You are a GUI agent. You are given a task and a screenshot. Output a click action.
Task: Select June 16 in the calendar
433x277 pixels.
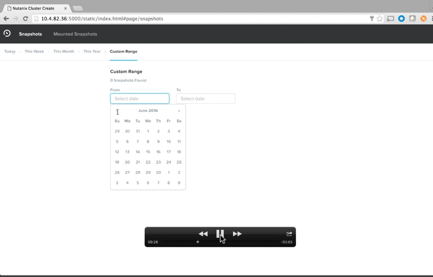(158, 152)
